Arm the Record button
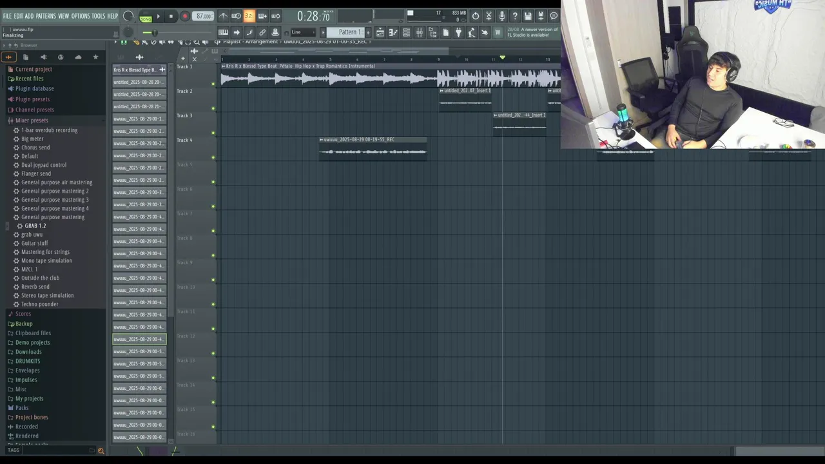This screenshot has width=825, height=464. coord(184,17)
